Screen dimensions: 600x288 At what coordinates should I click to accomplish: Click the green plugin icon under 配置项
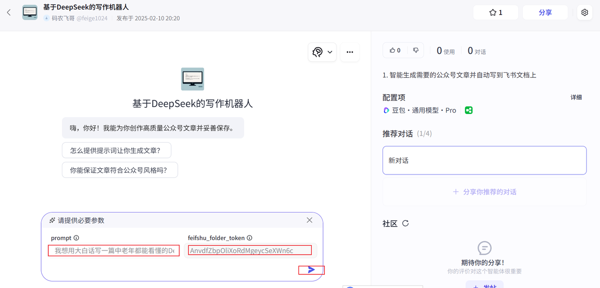pos(469,110)
